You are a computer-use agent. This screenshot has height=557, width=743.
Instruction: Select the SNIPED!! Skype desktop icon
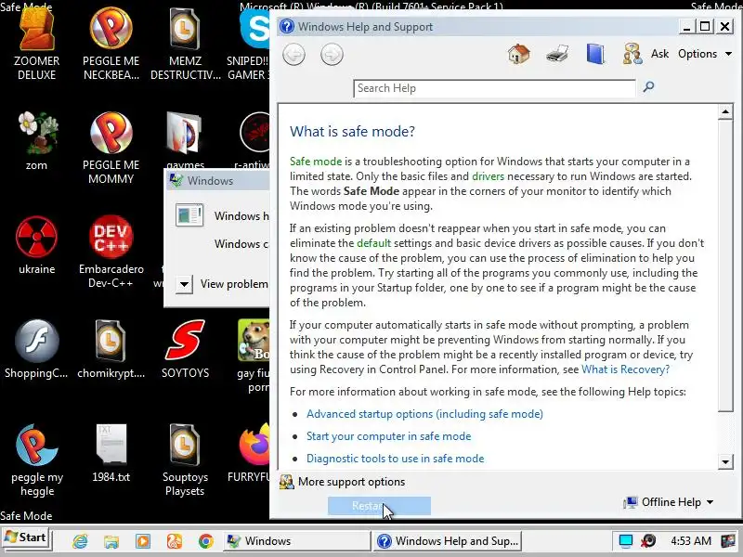[x=248, y=45]
